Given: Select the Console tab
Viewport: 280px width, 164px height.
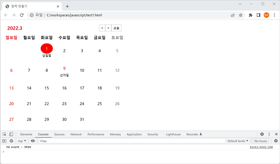Looking at the screenshot, I should point(43,135).
